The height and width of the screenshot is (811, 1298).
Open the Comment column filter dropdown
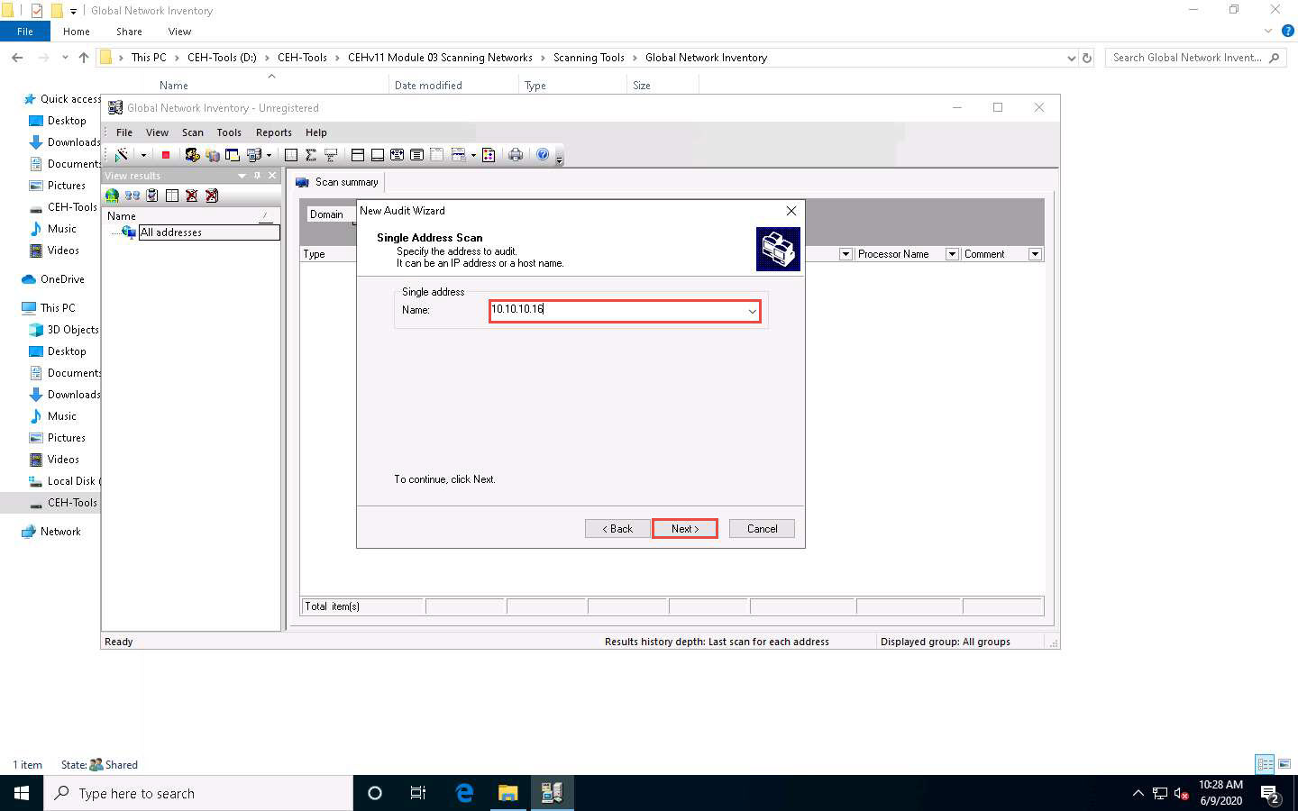tap(1035, 254)
